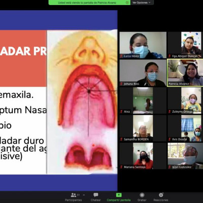Select Samantha BORDEN's video tile
Image resolution: width=203 pixels, height=203 pixels.
143,128
